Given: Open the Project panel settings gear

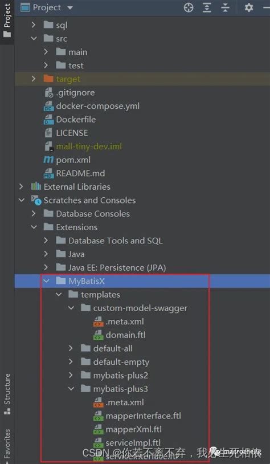Looking at the screenshot, I should pos(249,7).
